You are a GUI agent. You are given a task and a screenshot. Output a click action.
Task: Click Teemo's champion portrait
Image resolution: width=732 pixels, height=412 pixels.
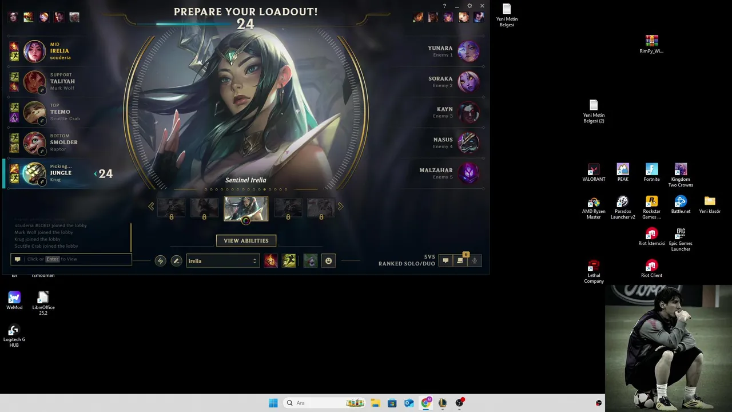pyautogui.click(x=34, y=113)
